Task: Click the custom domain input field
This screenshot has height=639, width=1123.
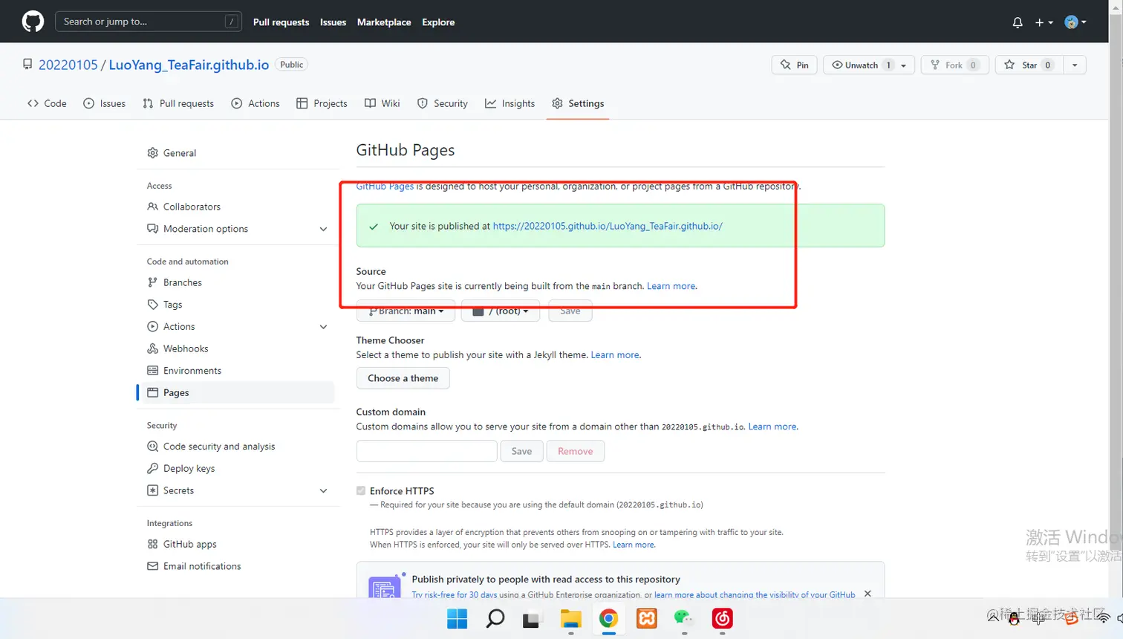Action: tap(426, 451)
